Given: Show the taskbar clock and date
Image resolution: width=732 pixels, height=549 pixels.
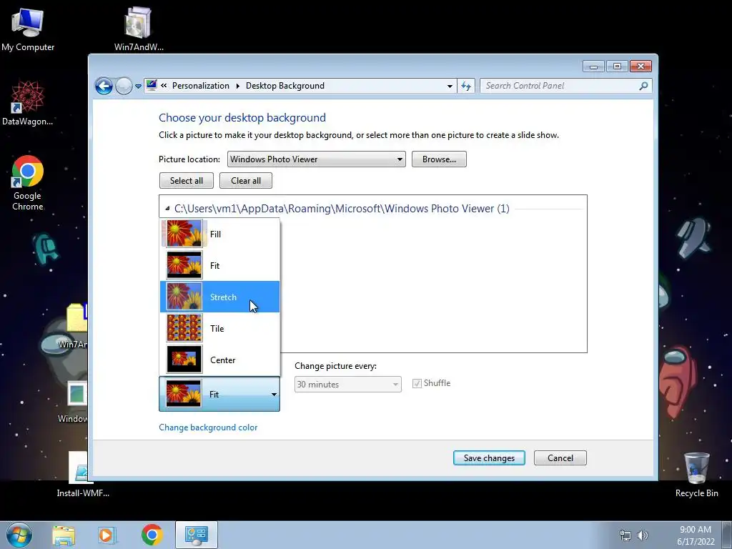Looking at the screenshot, I should pos(696,535).
